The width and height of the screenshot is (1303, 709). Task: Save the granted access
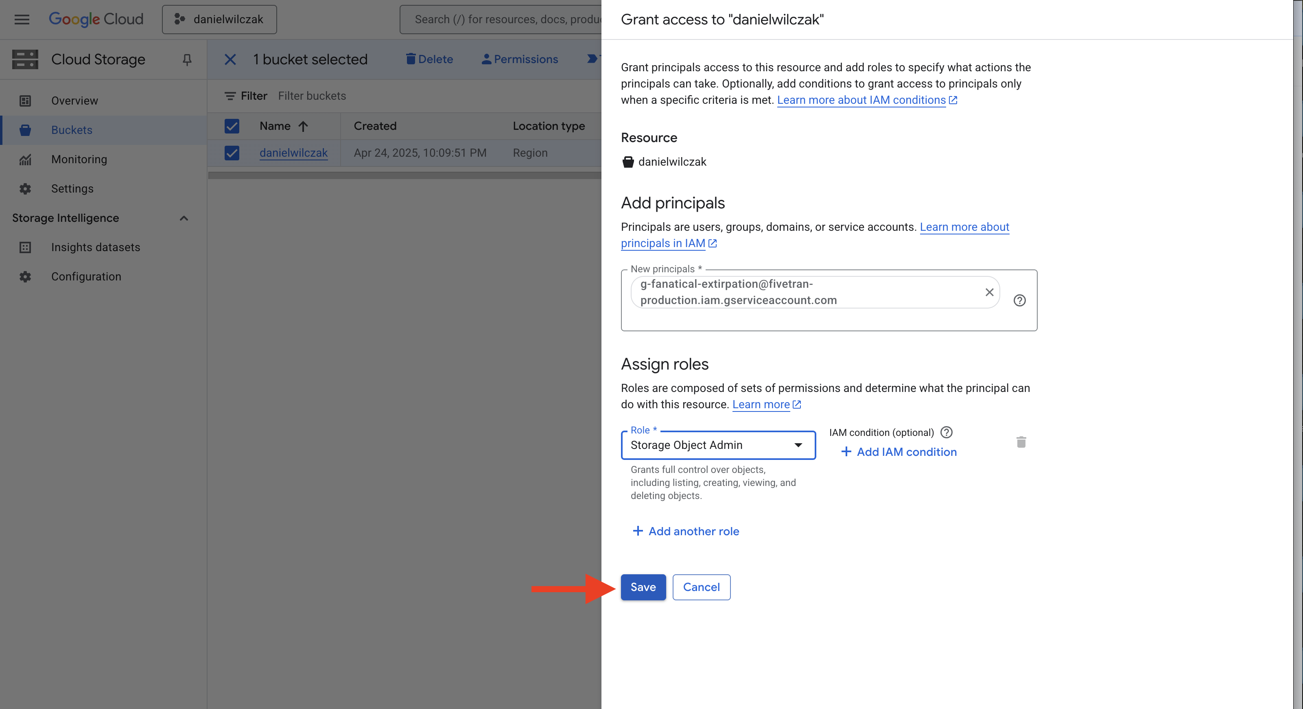click(x=643, y=588)
